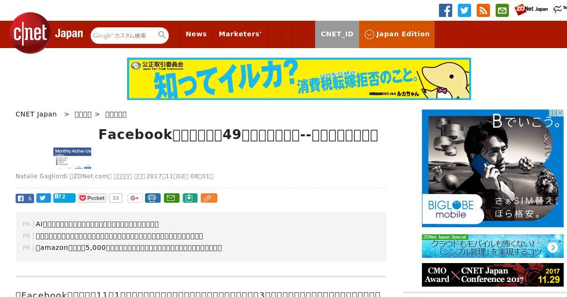The height and width of the screenshot is (297, 567).
Task: Save article to Pocket
Action: (92, 198)
